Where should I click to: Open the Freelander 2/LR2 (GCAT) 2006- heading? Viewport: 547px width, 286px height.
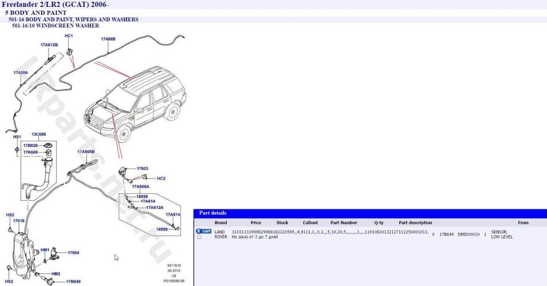pos(56,5)
